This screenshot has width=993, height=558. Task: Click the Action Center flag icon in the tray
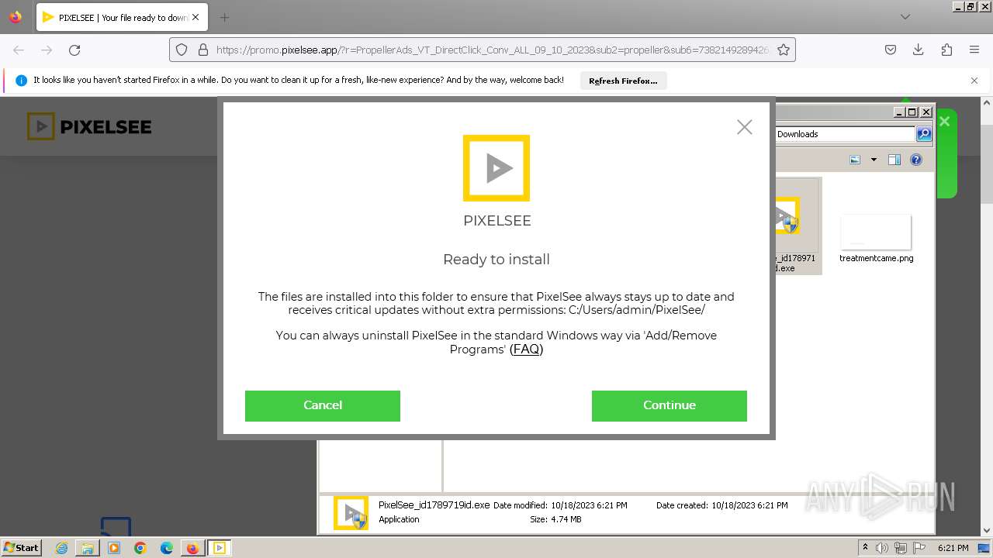[919, 548]
